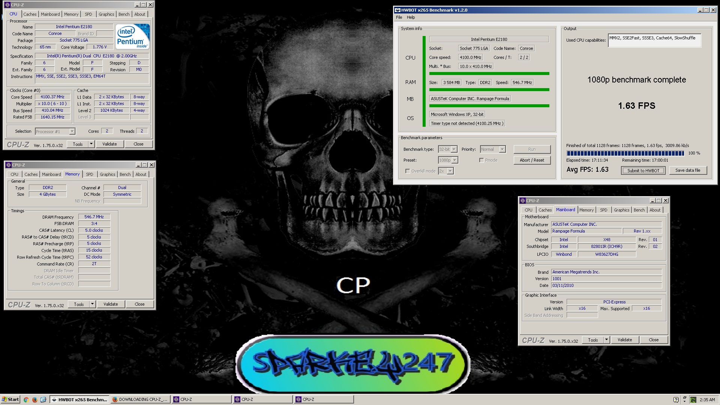Click the Core Speed 4100.37 MHz value

(x=52, y=97)
